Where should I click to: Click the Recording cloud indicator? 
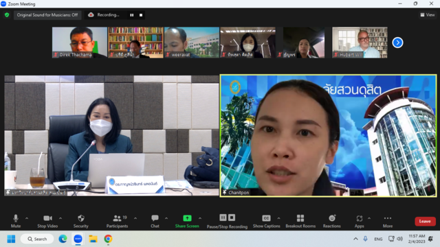91,15
